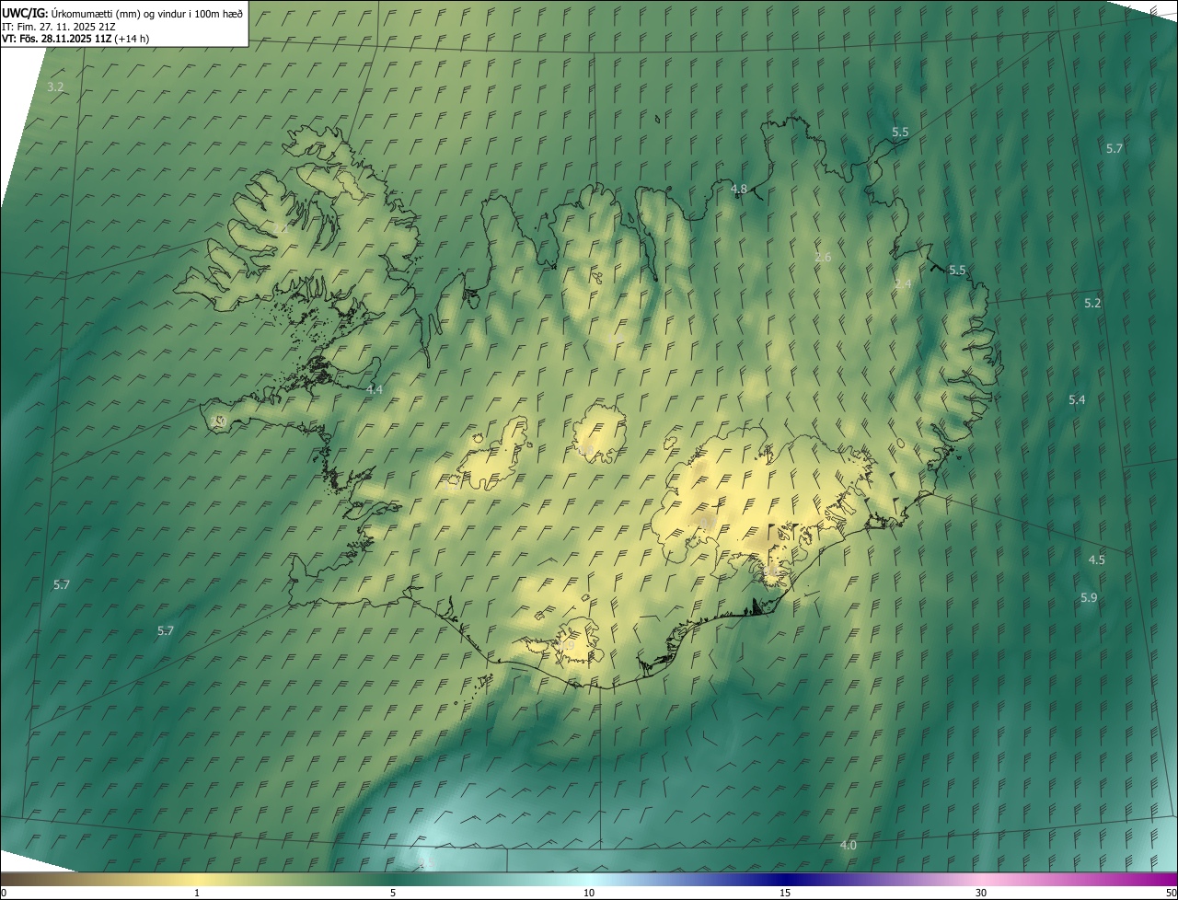The height and width of the screenshot is (900, 1178).
Task: Click the '5.9' value label
Action: pos(1089,598)
